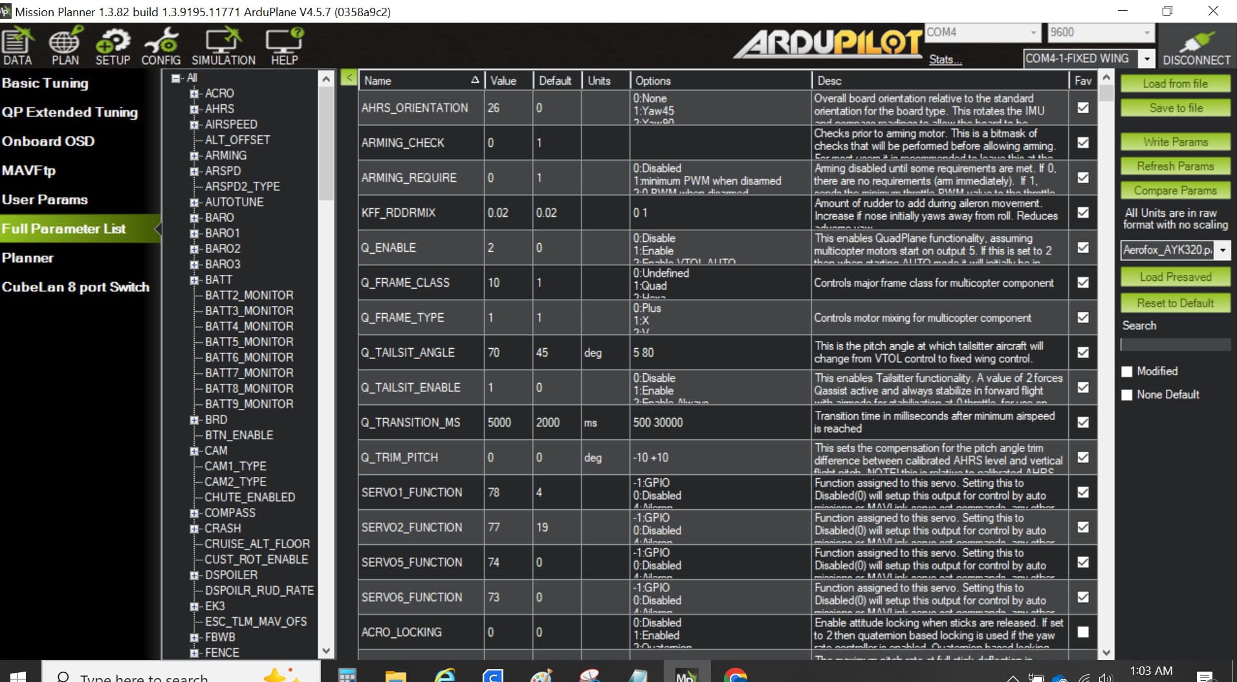The image size is (1237, 682).
Task: Click the Load Presaved button
Action: click(1175, 277)
